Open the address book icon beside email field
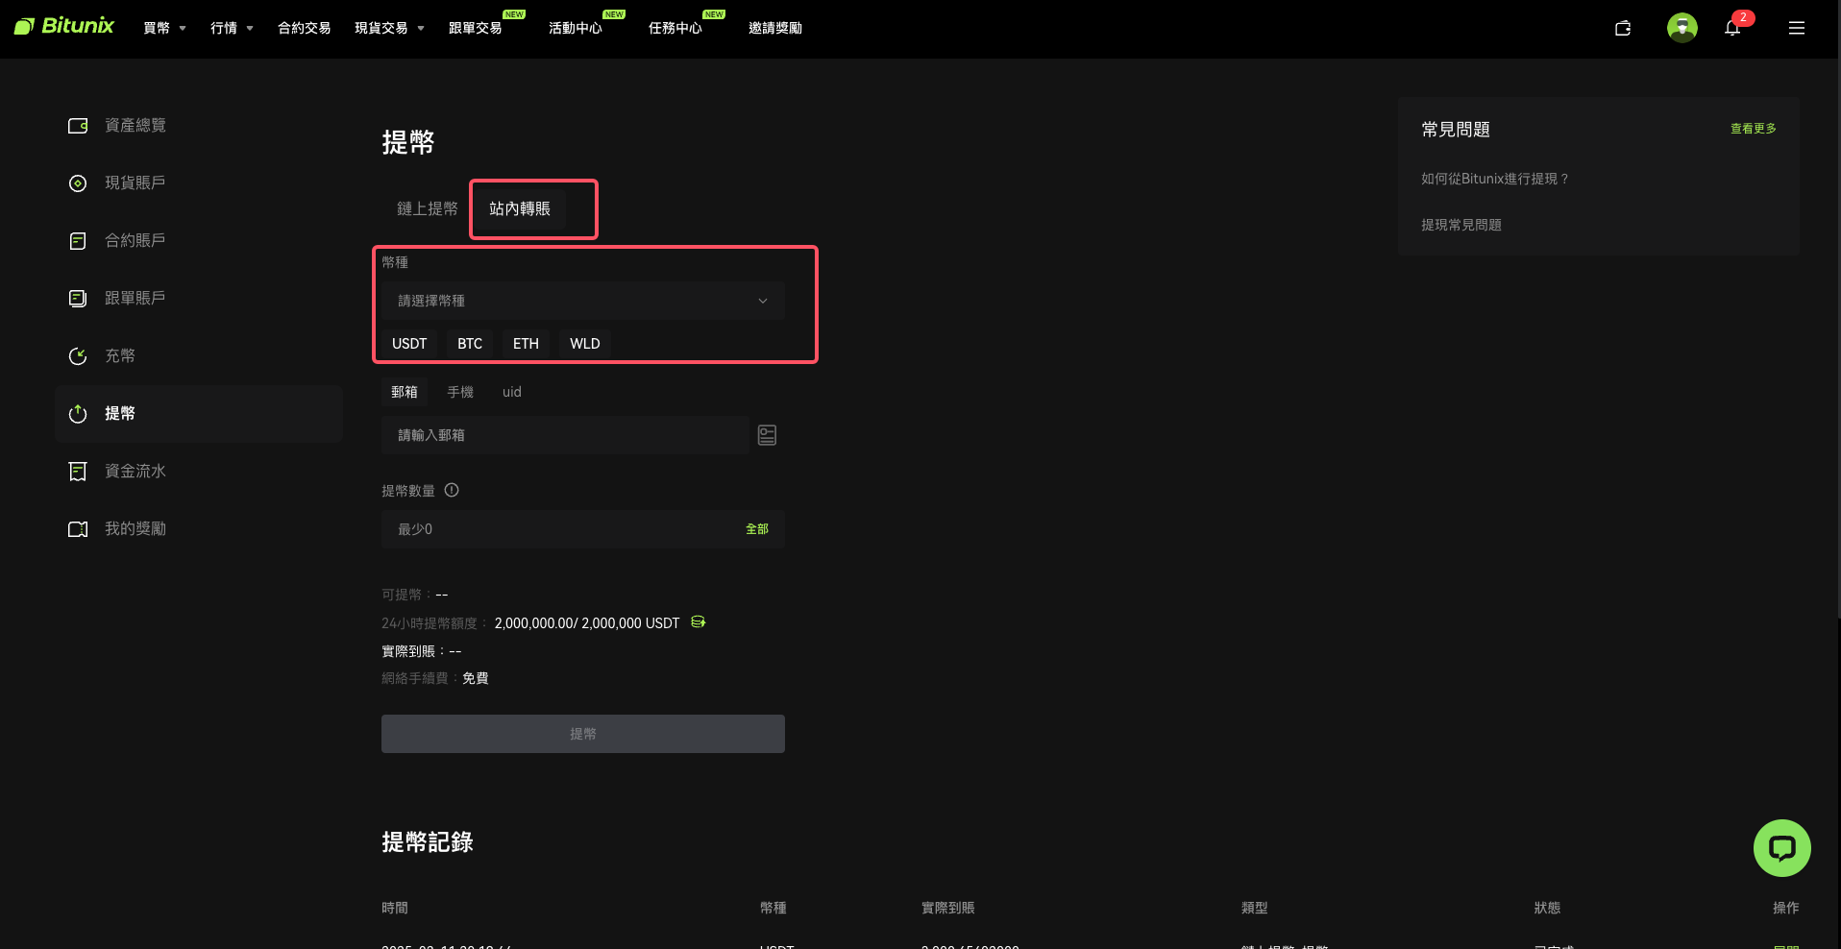 [767, 435]
